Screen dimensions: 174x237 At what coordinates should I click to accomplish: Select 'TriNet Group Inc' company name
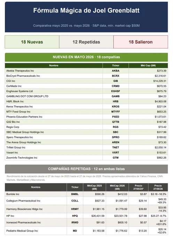click(16, 147)
